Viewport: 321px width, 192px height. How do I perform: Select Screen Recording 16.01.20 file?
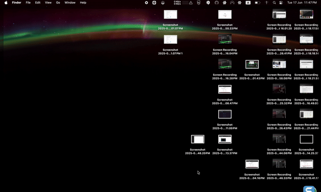coord(279,20)
